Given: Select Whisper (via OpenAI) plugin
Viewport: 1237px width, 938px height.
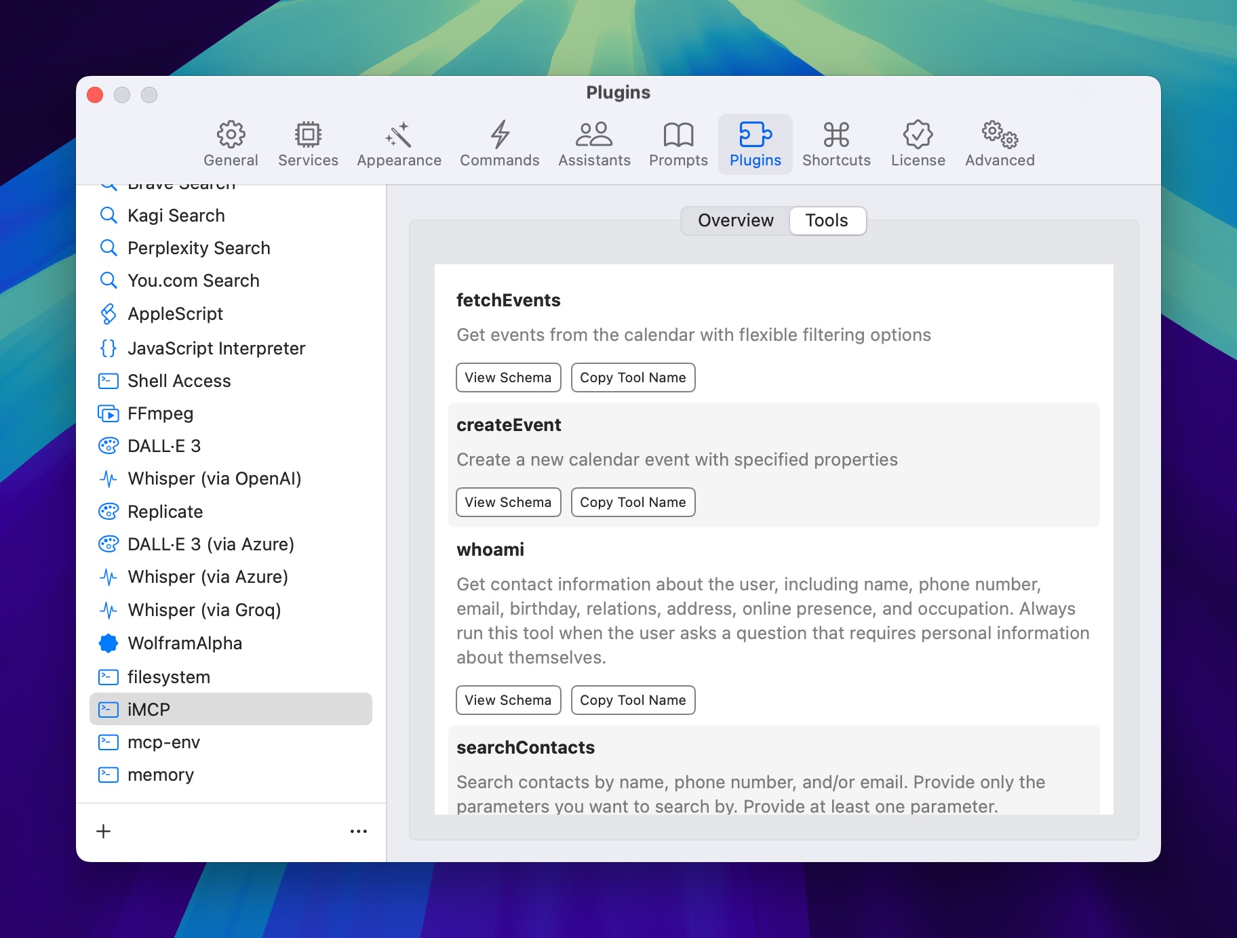Looking at the screenshot, I should [231, 478].
